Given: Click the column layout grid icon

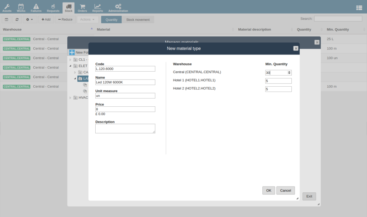Looking at the screenshot, I should [x=6, y=19].
